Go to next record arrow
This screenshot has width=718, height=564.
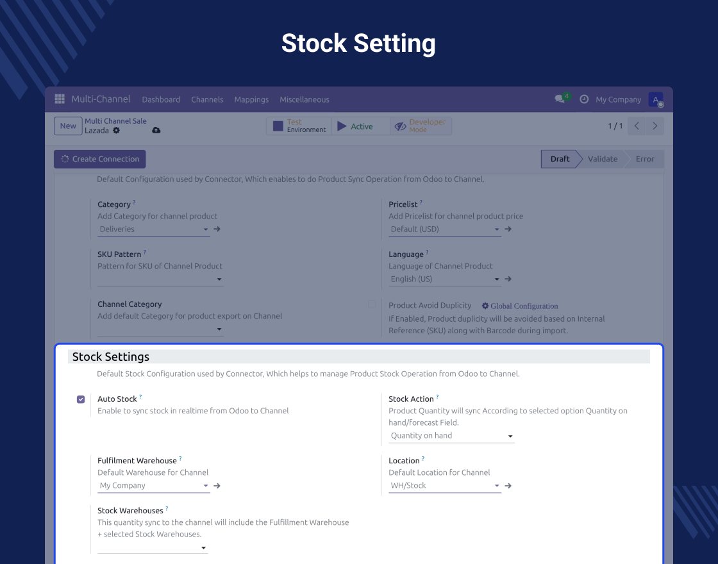pos(655,126)
